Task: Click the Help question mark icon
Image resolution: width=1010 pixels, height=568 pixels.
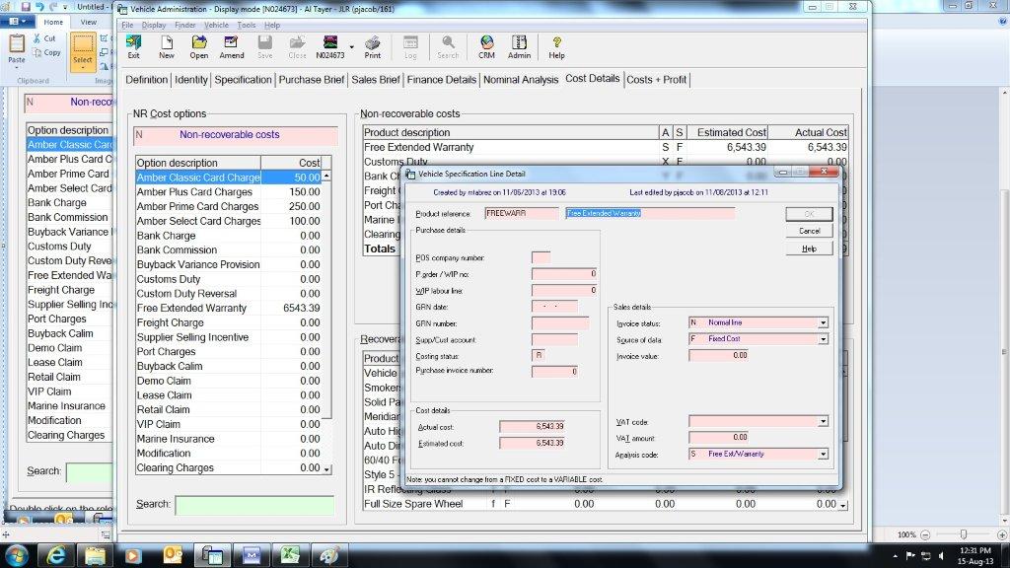Action: tap(556, 47)
